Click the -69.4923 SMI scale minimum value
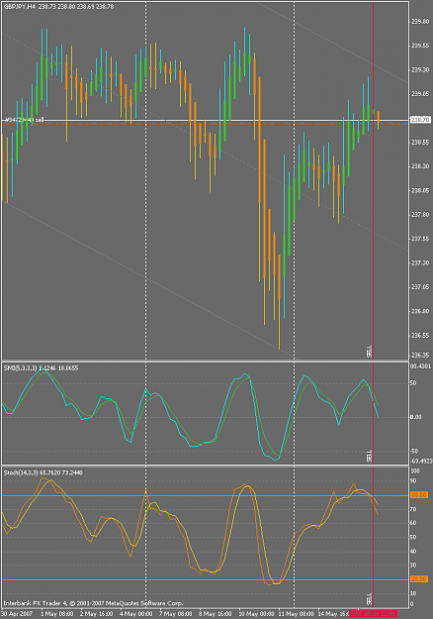The width and height of the screenshot is (433, 619). 421,461
